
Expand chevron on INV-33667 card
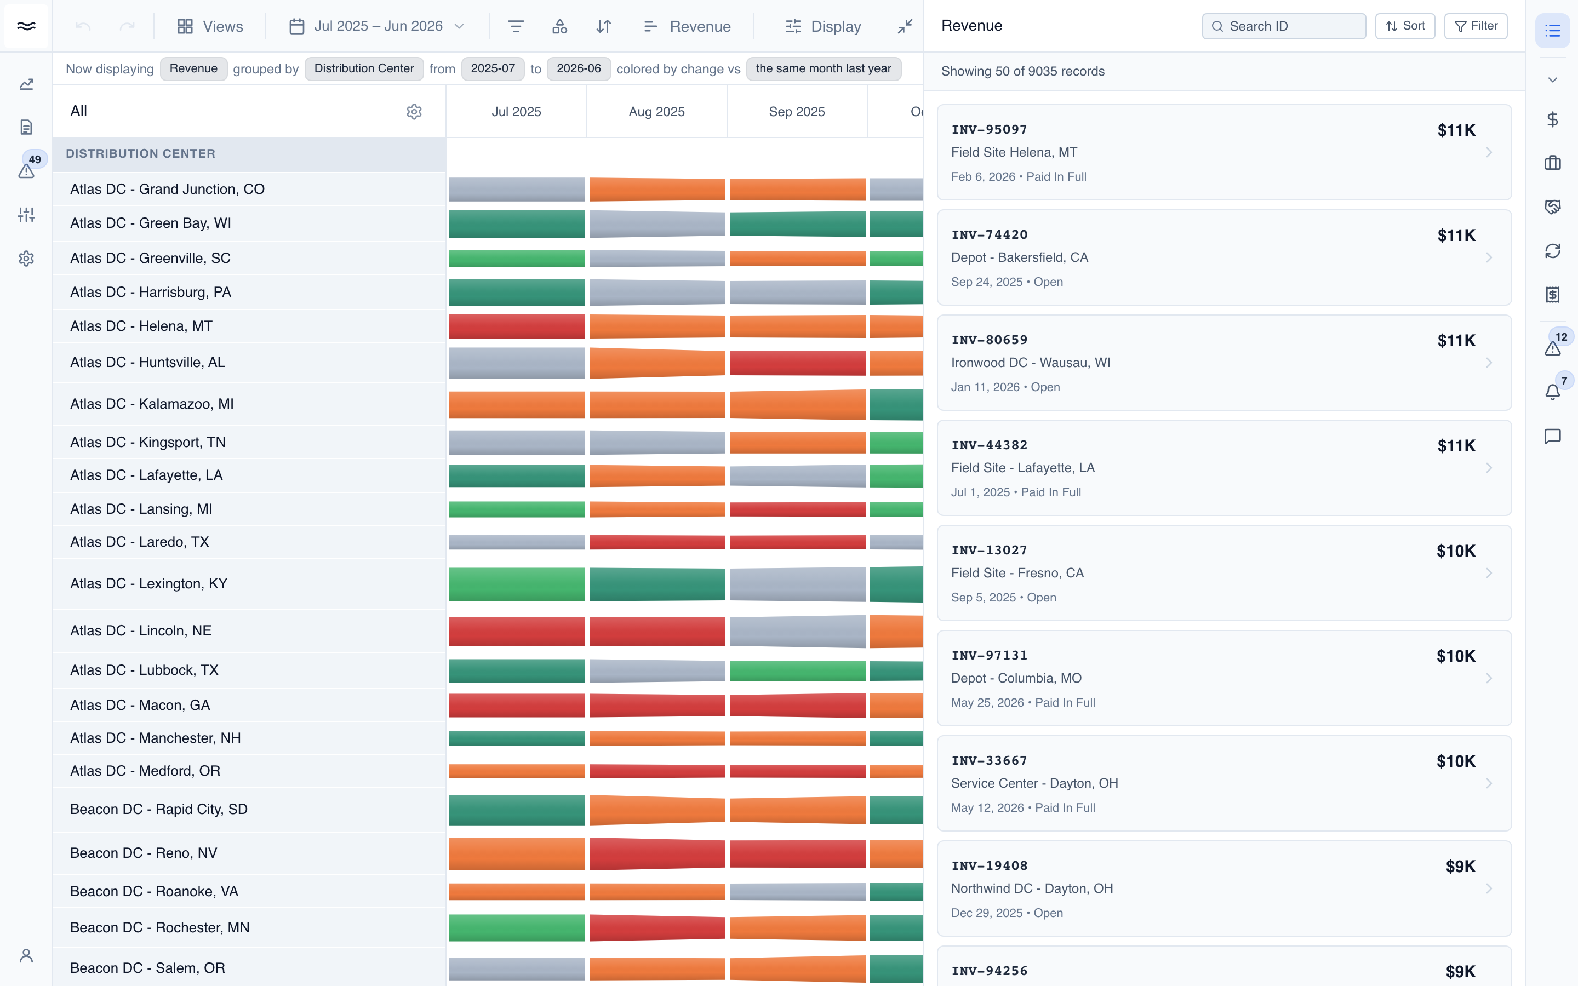click(1489, 783)
